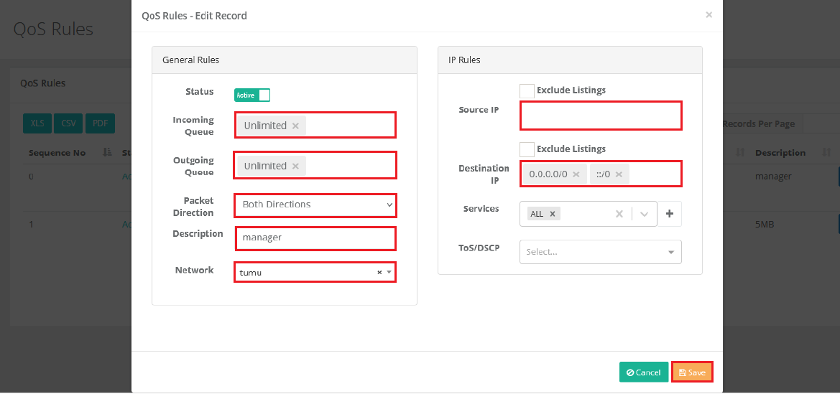Expand the Services dropdown chevron

tap(644, 214)
